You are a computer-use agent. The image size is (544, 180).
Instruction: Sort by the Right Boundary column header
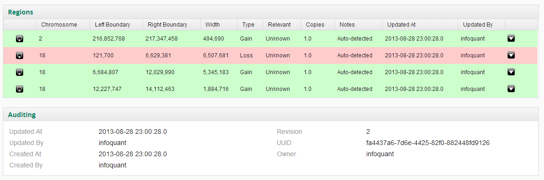(x=171, y=25)
